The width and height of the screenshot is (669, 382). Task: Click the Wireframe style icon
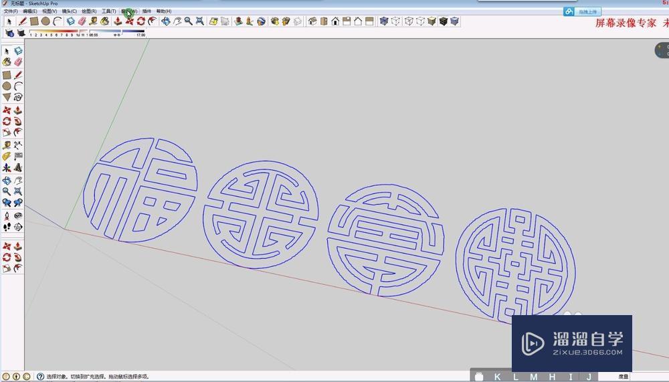click(408, 21)
